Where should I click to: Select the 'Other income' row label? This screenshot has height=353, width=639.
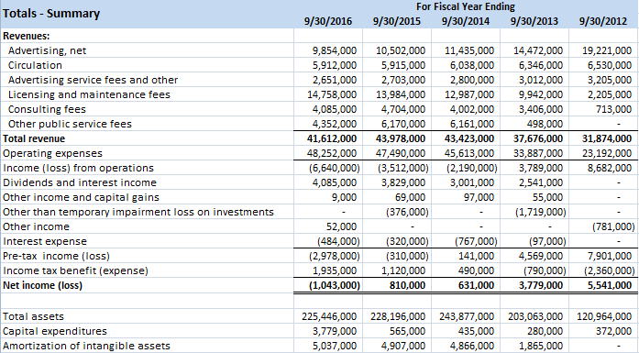[36, 226]
